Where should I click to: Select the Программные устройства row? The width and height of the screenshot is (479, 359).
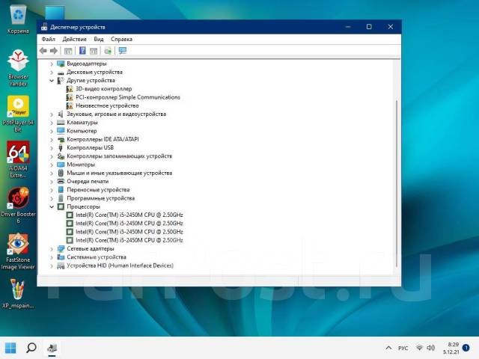(x=100, y=198)
